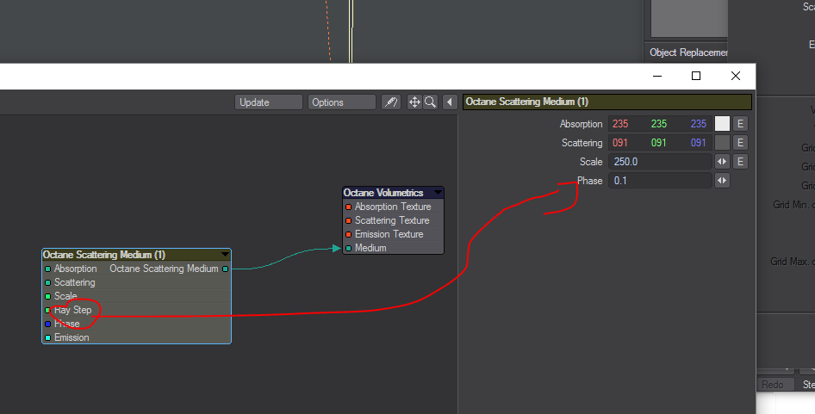Edit the node name field Octane Scattering Medium (1)
The height and width of the screenshot is (414, 815).
607,102
